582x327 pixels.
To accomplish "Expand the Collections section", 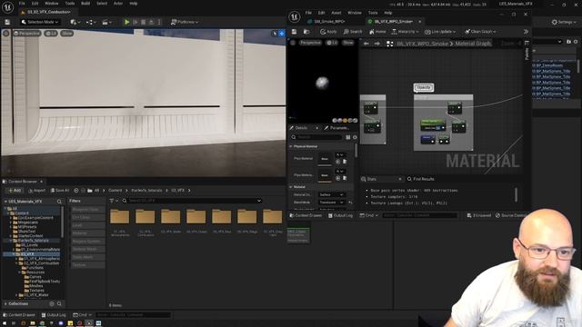I will (x=5, y=304).
